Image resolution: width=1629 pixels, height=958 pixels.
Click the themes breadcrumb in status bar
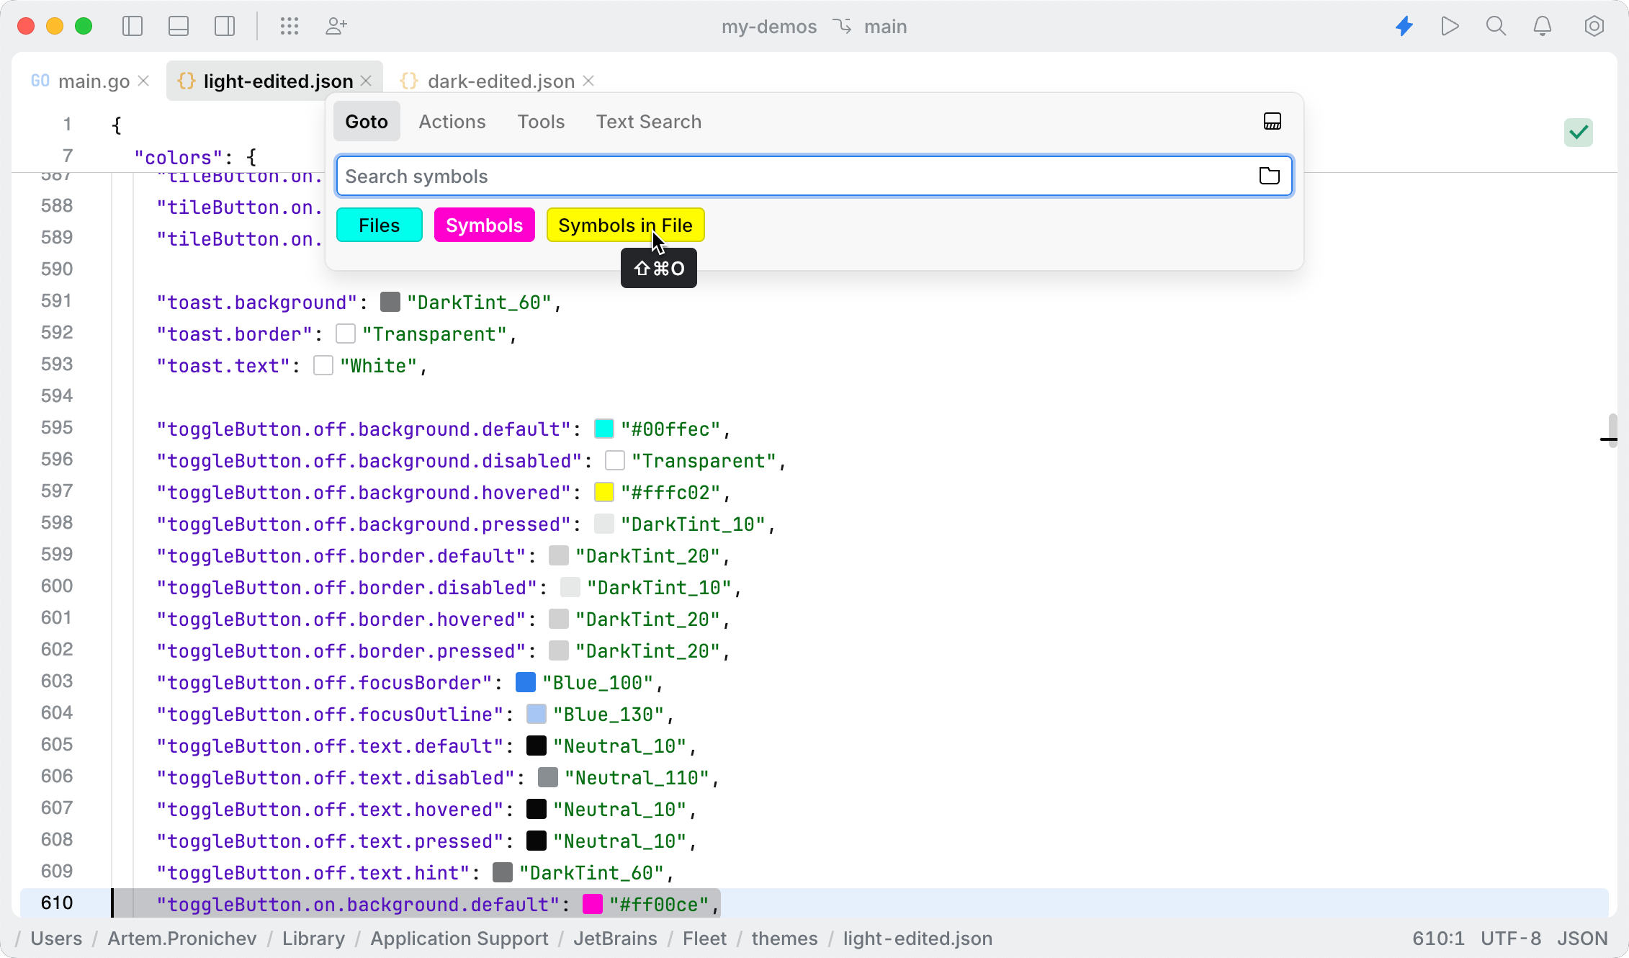[x=784, y=939]
